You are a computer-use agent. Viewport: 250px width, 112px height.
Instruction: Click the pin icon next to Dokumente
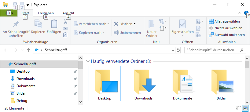click(x=75, y=86)
